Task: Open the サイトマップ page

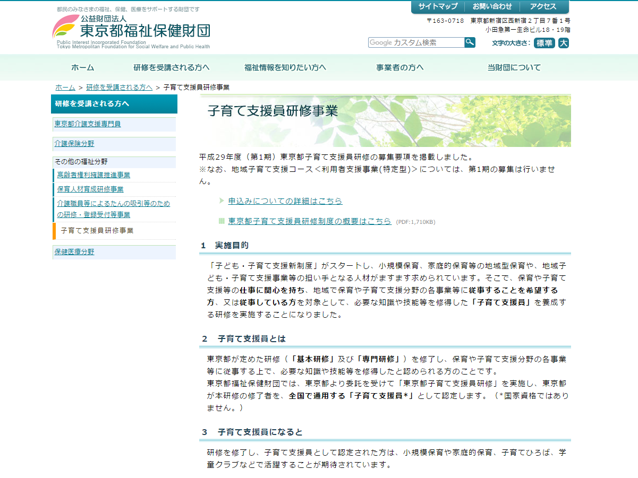Action: [438, 6]
